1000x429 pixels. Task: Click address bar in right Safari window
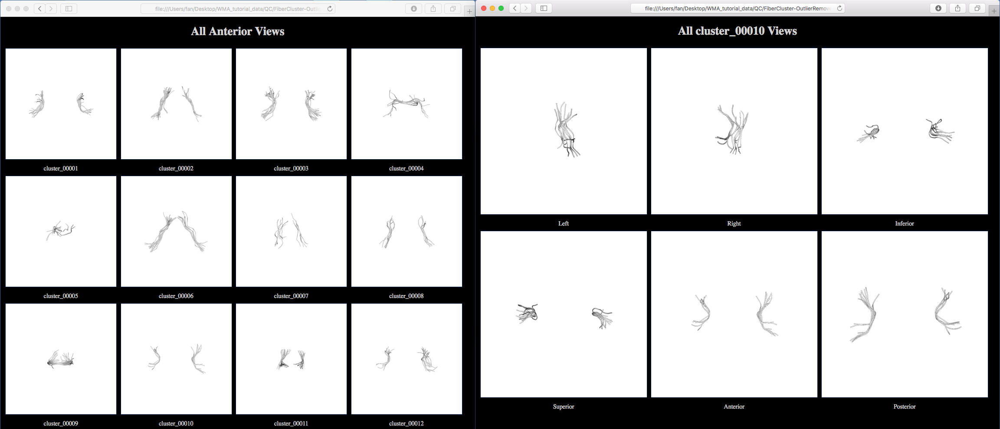click(738, 8)
